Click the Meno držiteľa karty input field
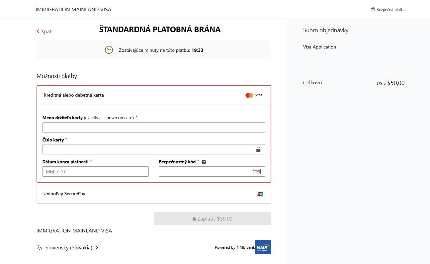 154,127
